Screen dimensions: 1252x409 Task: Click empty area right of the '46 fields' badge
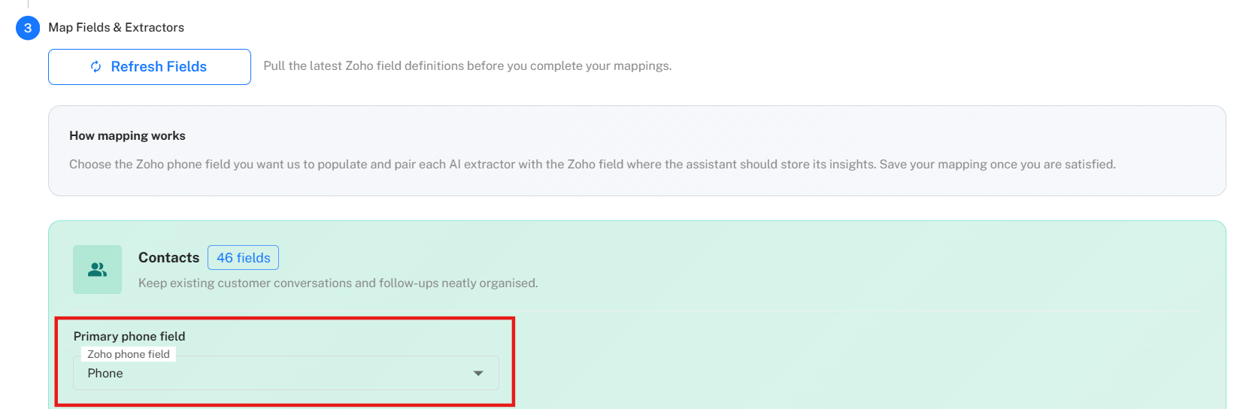click(677, 258)
